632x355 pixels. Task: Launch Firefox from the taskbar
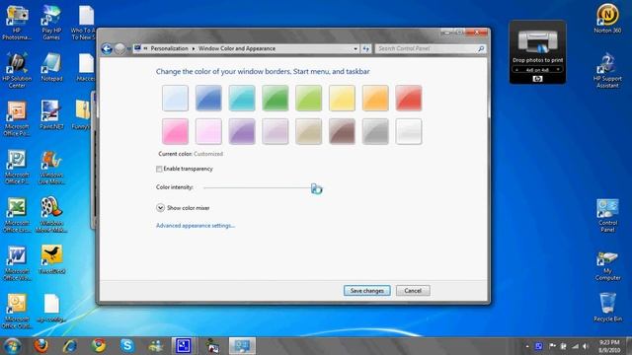(40, 346)
